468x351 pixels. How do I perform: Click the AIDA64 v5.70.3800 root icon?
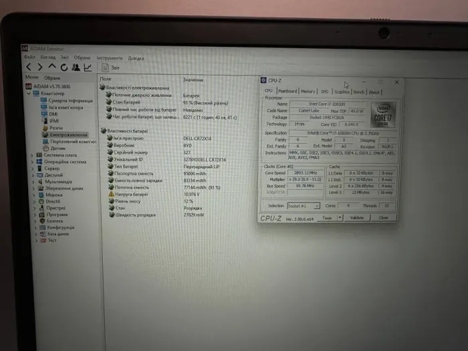pyautogui.click(x=28, y=86)
